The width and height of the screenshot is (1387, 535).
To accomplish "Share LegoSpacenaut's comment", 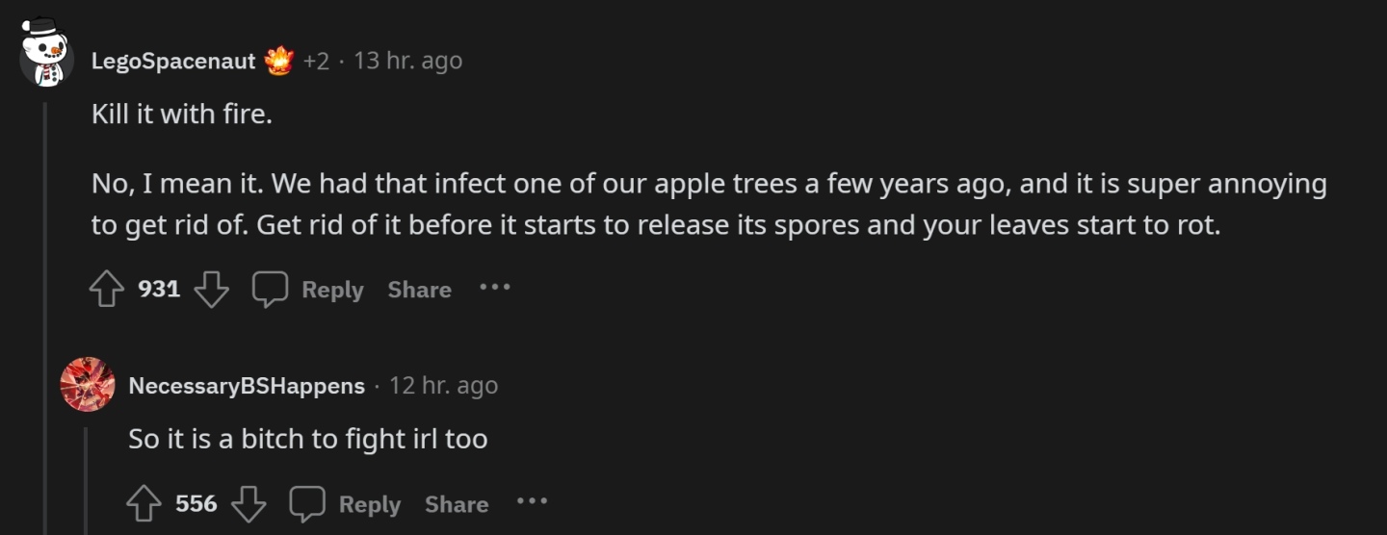I will 419,290.
